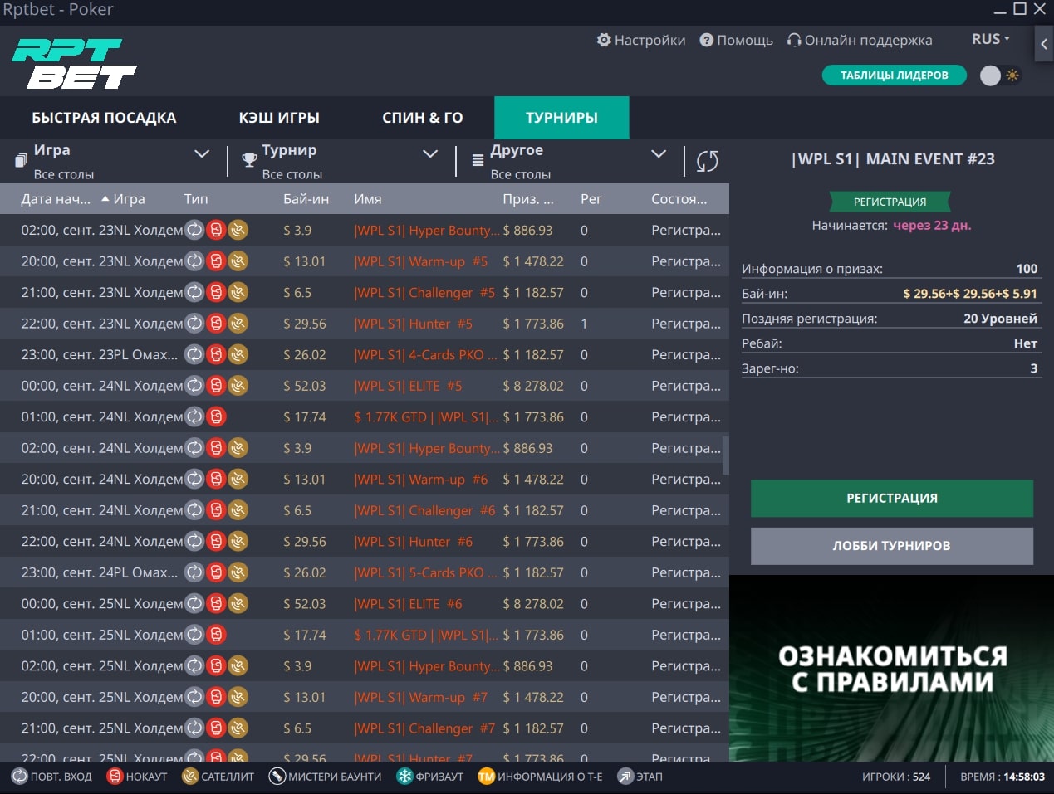Open the RUS language selector

point(990,39)
